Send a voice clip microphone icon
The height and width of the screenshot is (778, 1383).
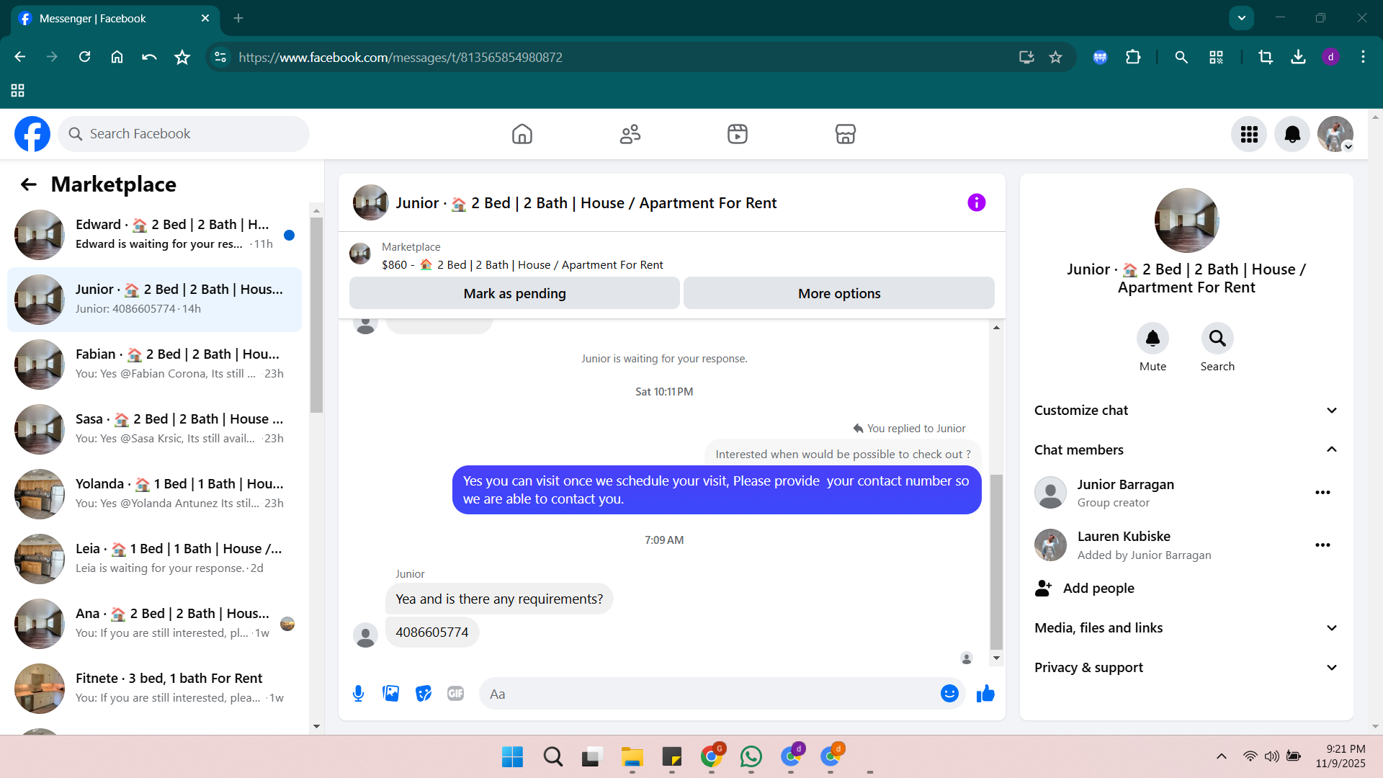(358, 694)
